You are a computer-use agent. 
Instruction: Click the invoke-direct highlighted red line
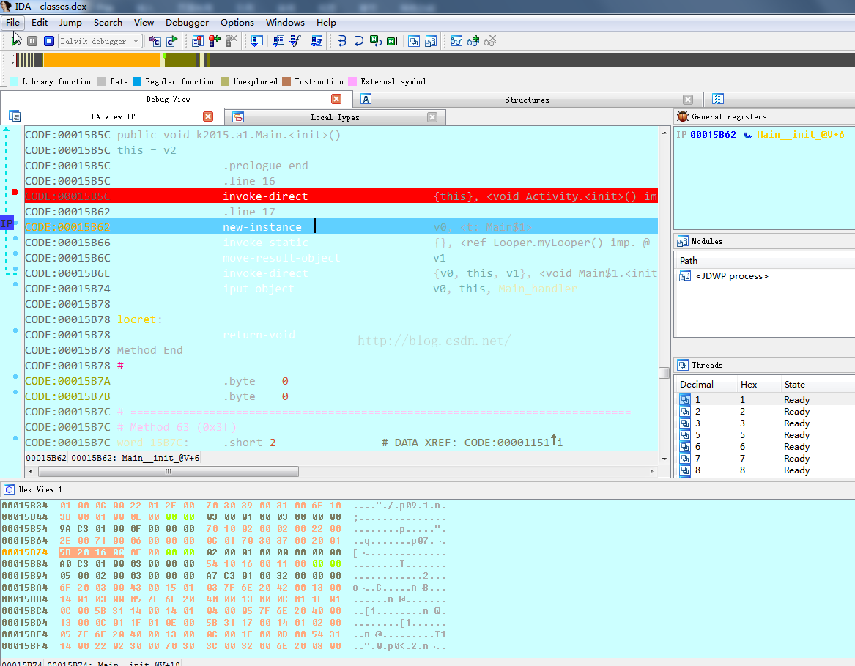[x=341, y=196]
